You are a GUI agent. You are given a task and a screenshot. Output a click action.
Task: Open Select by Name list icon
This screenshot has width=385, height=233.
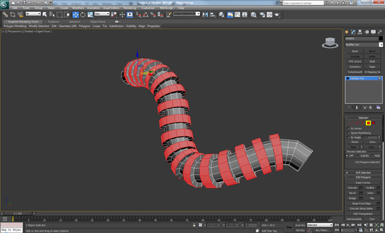pos(52,14)
